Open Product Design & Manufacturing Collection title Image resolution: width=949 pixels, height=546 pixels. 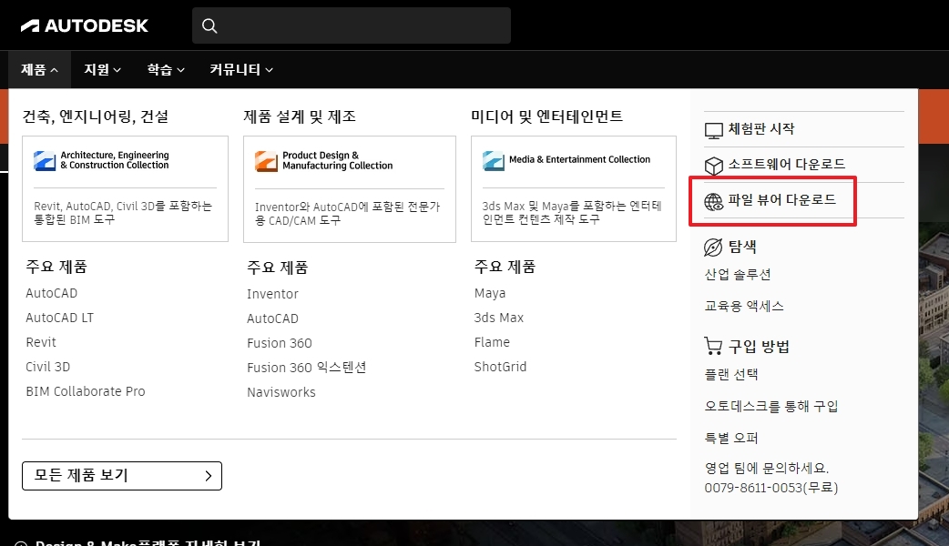click(x=337, y=160)
